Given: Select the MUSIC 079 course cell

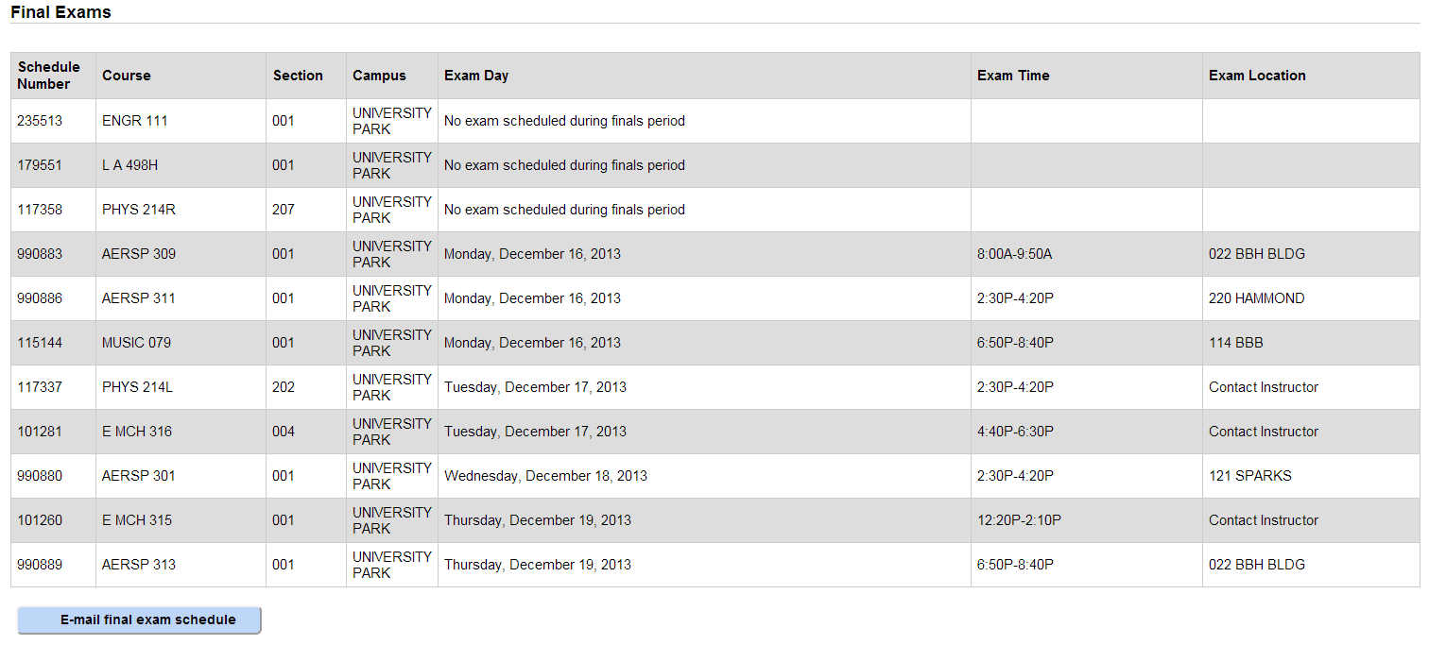Looking at the screenshot, I should (137, 343).
